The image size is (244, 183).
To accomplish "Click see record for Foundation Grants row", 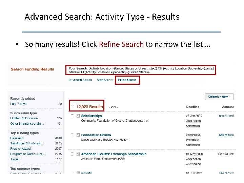I will tap(226, 135).
